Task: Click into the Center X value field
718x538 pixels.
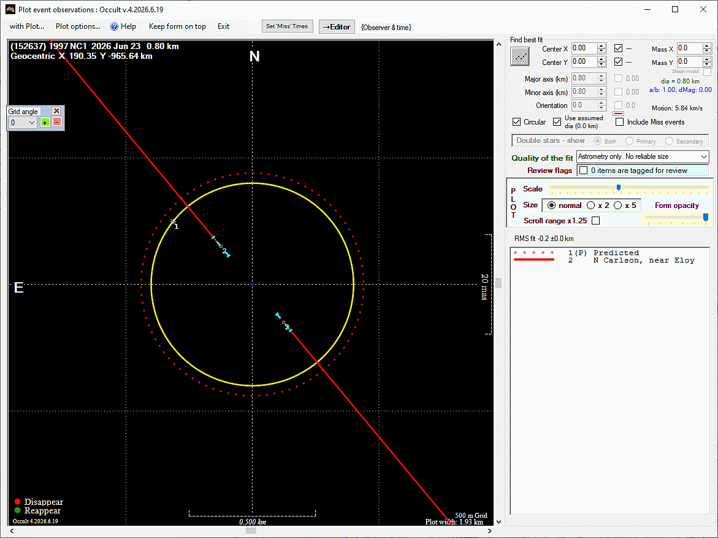Action: [584, 48]
